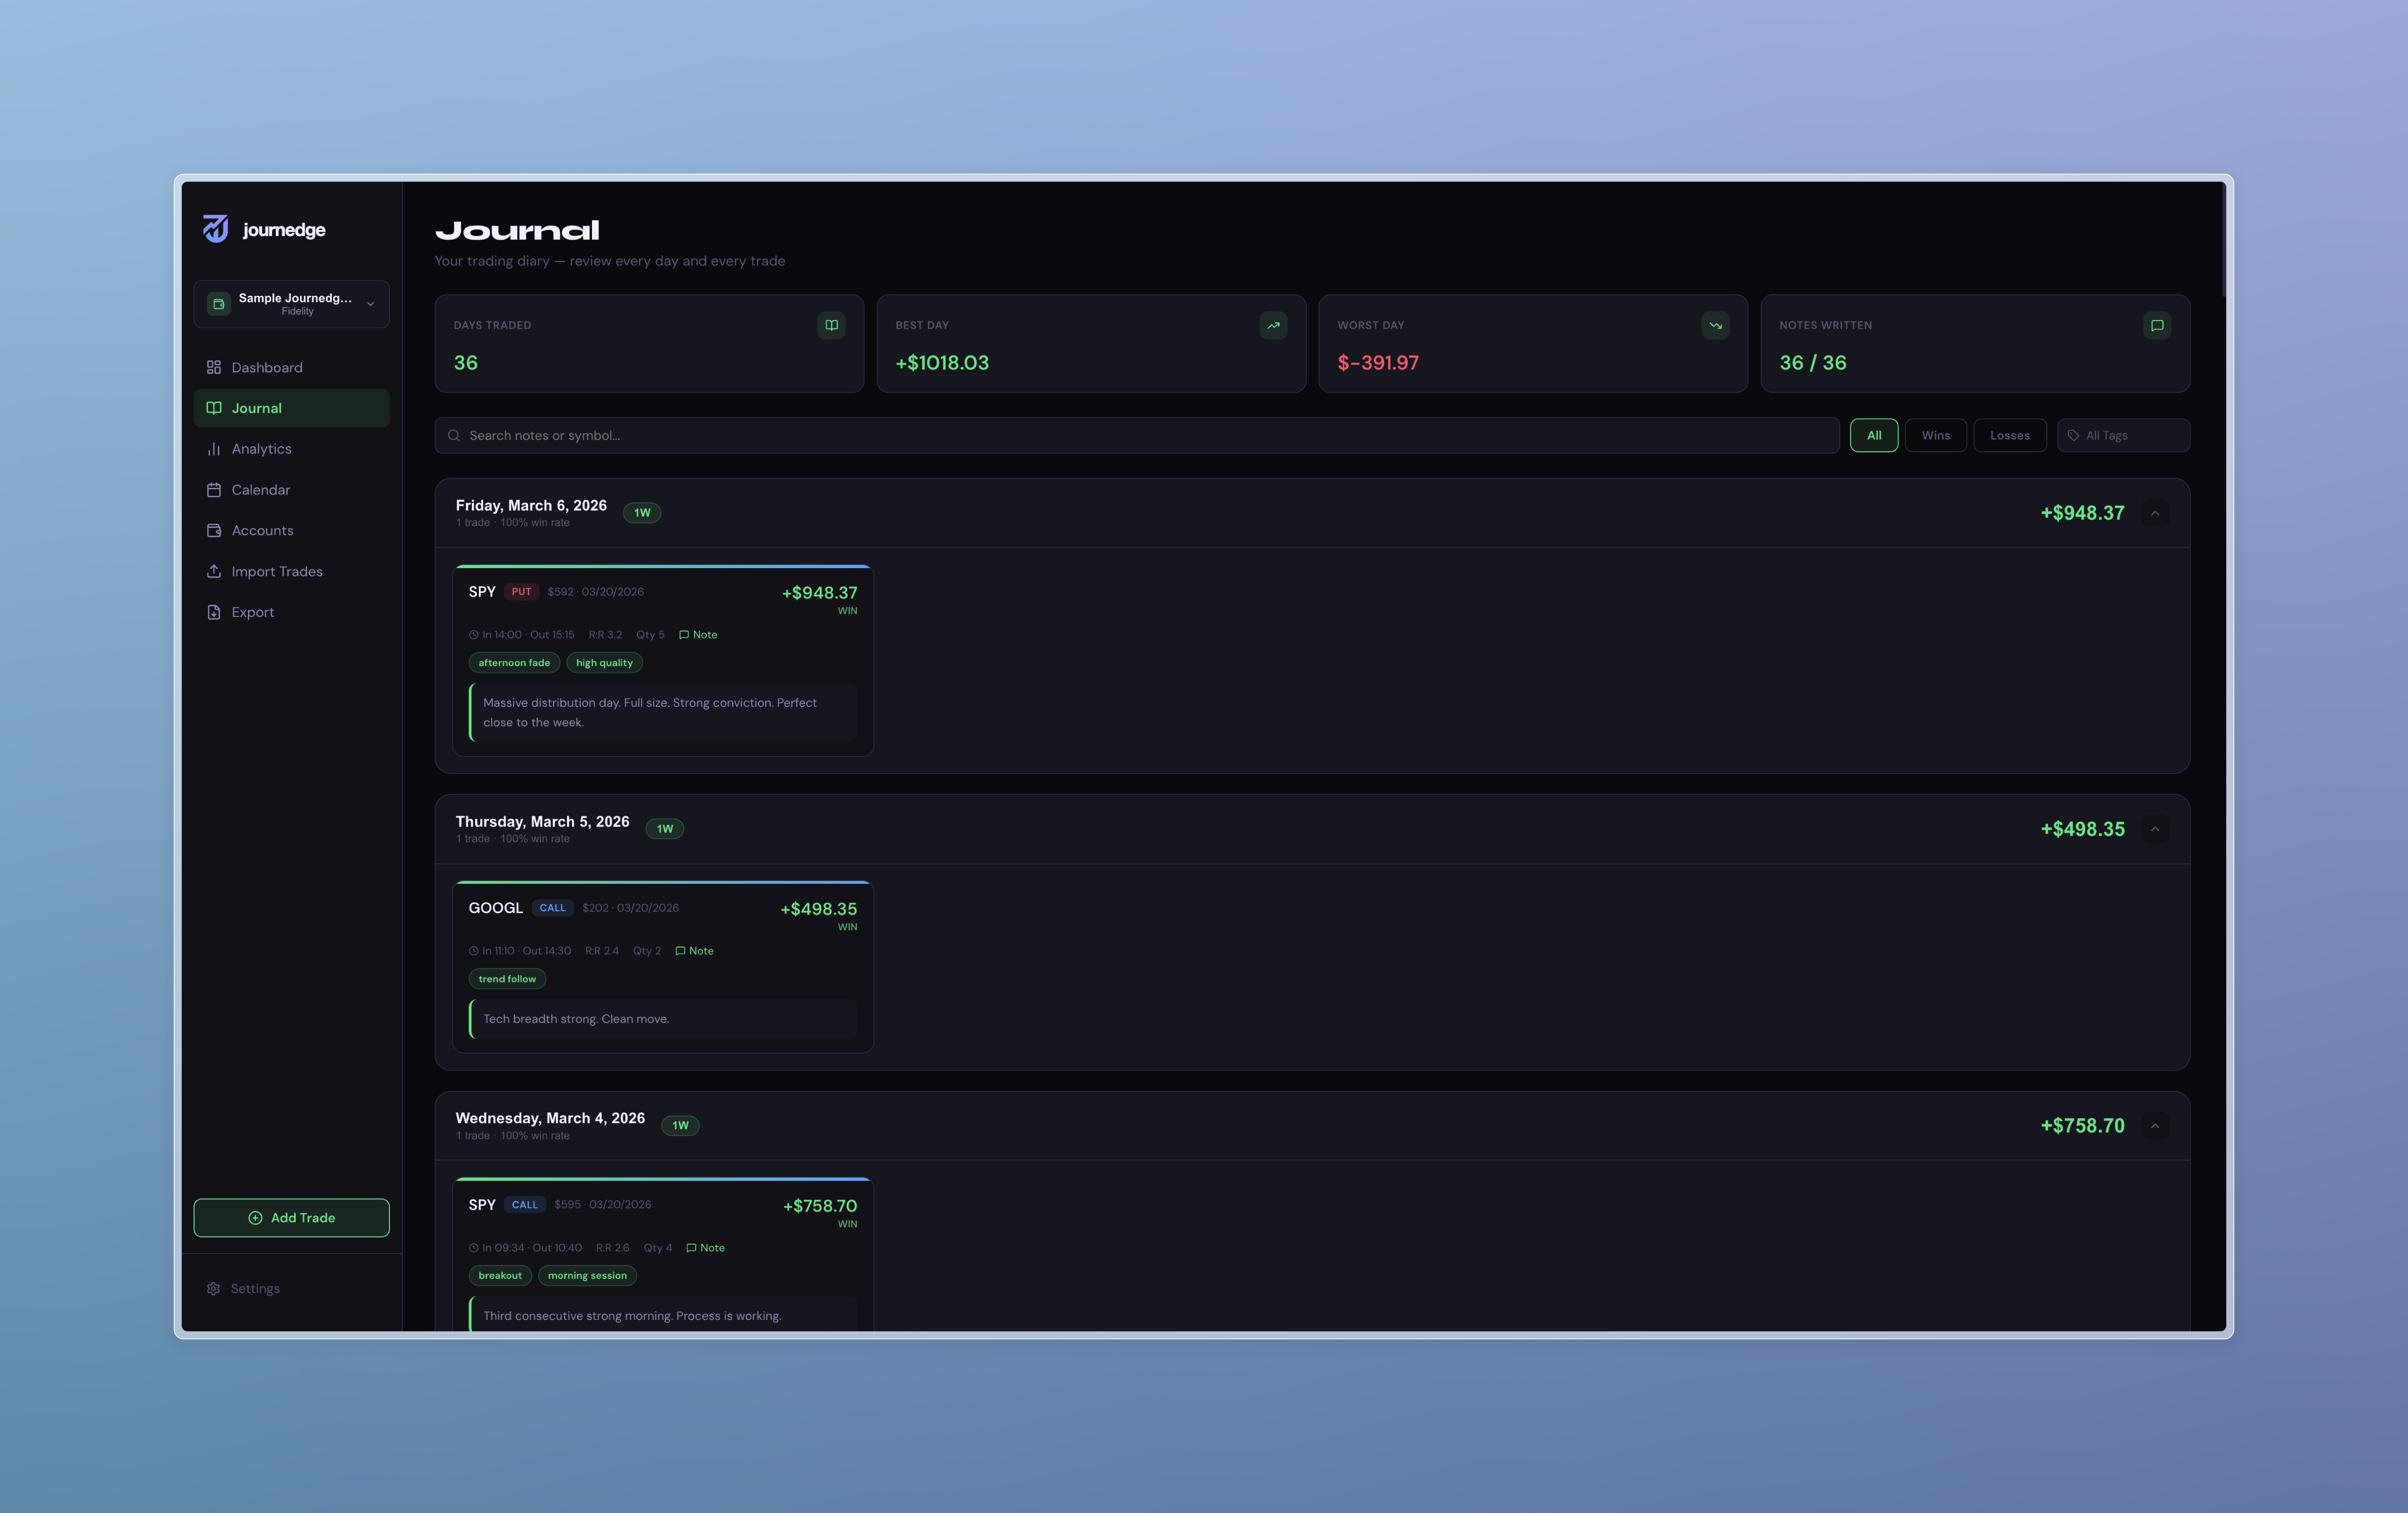2408x1513 pixels.
Task: Click the Best Day trending-up icon
Action: coord(1273,326)
